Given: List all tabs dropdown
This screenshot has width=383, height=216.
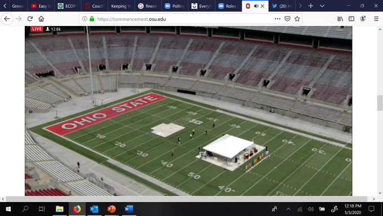Looking at the screenshot, I should 322,6.
